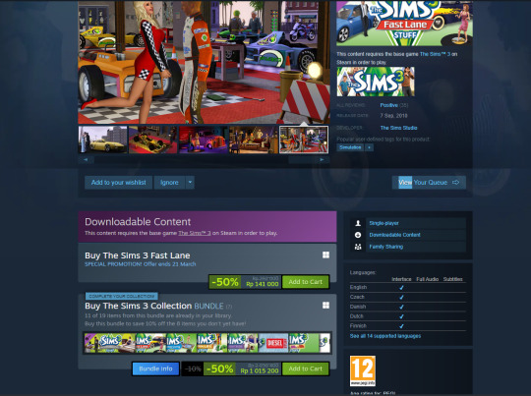See all 14 supported languages
Screen dimensions: 531x396
point(385,336)
